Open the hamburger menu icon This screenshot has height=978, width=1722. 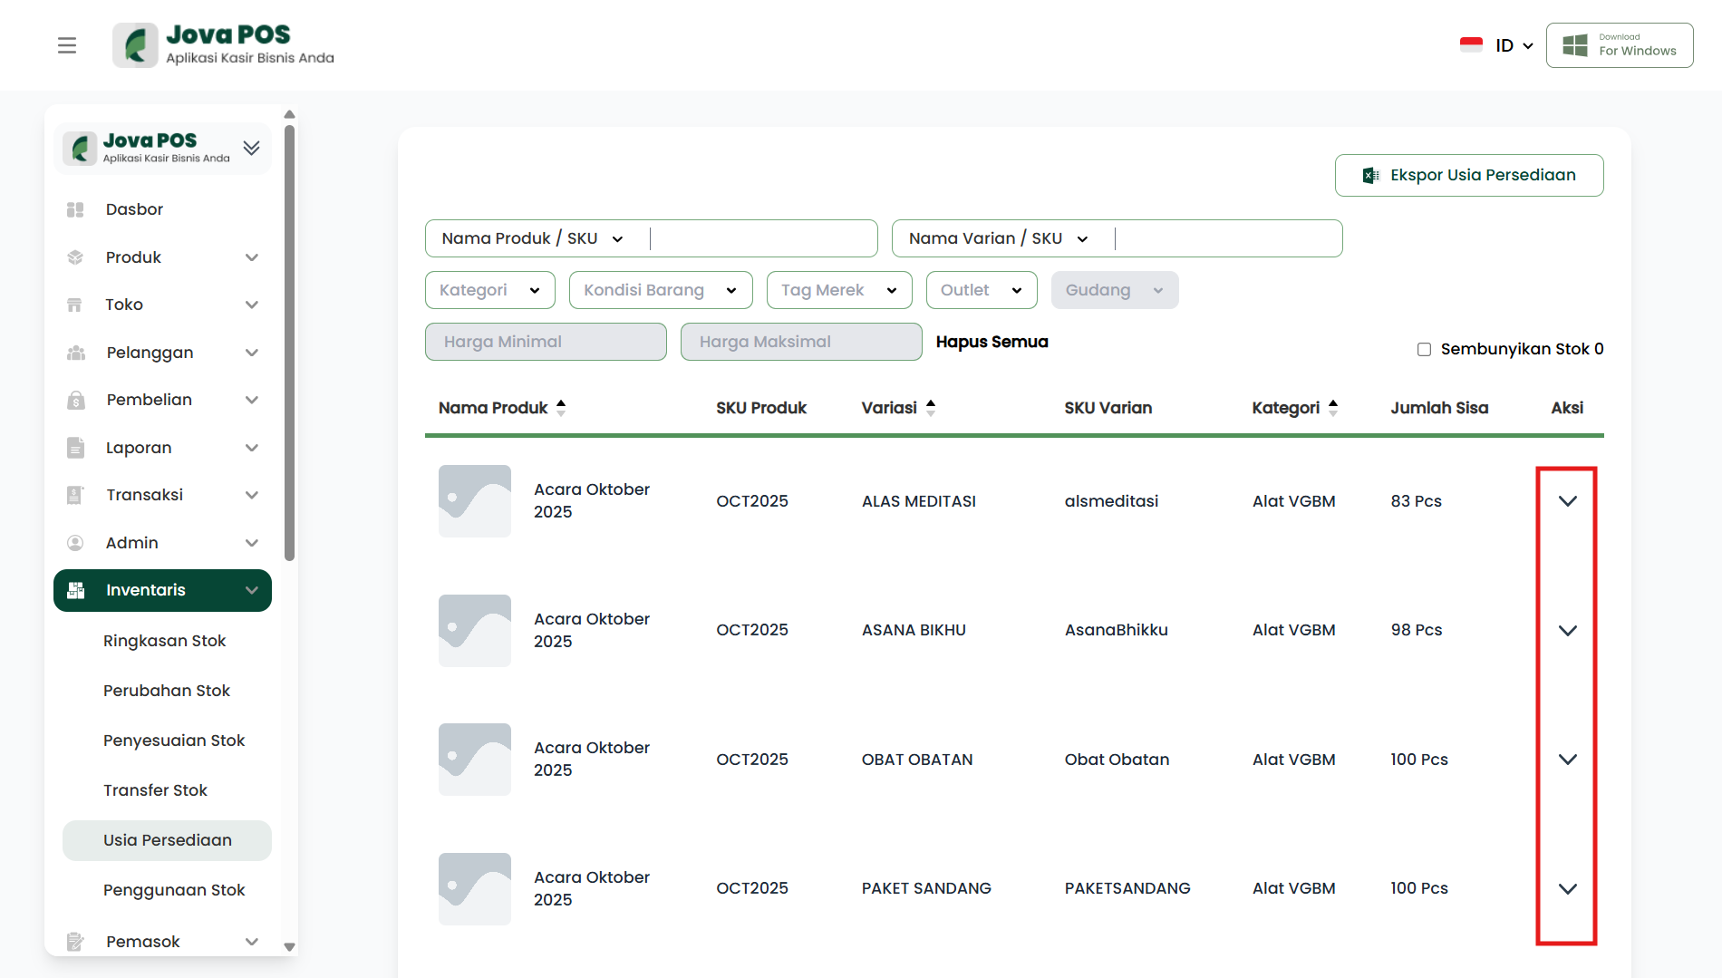click(67, 45)
